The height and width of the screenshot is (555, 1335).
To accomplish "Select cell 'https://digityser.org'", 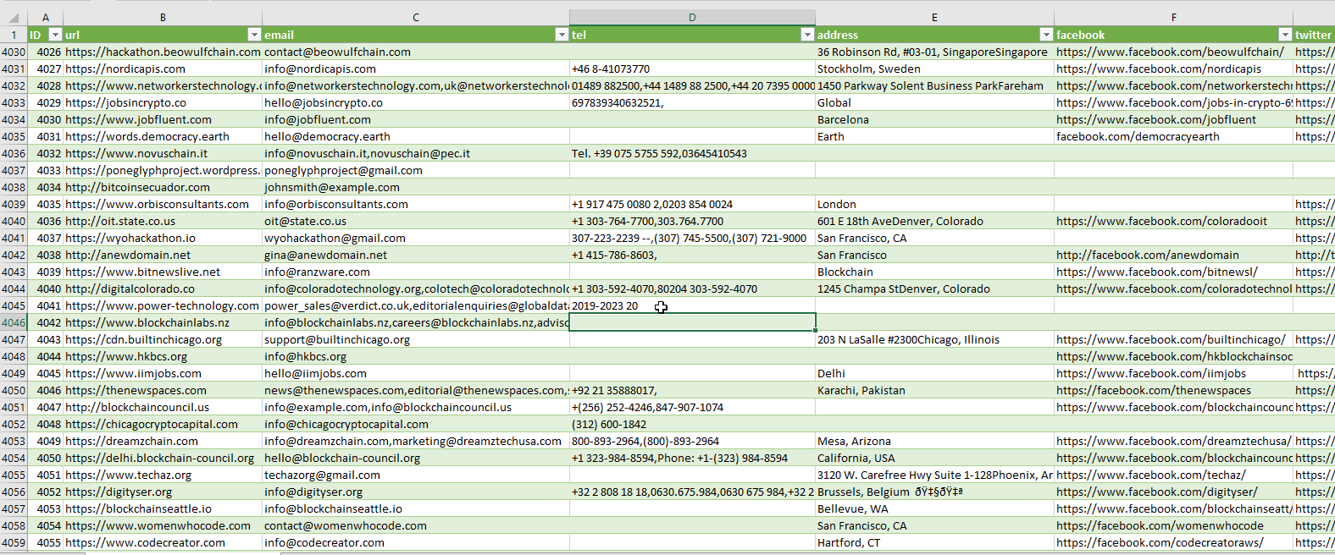I will (163, 492).
